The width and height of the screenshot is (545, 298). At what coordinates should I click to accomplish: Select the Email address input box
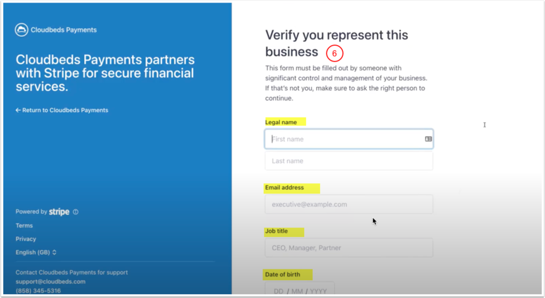[x=349, y=204]
